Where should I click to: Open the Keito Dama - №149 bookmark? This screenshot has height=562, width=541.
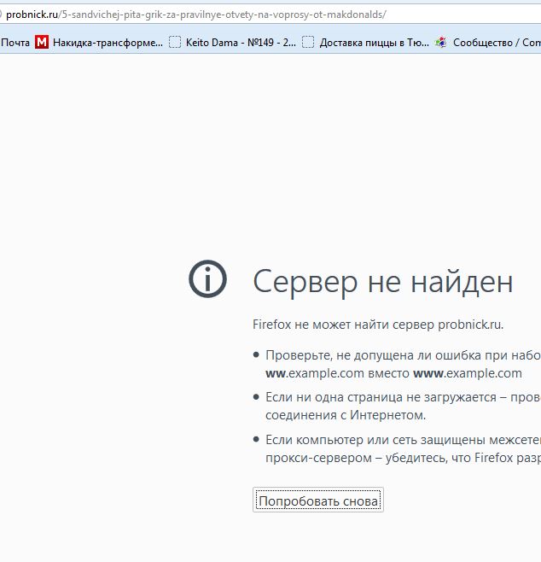tap(241, 42)
